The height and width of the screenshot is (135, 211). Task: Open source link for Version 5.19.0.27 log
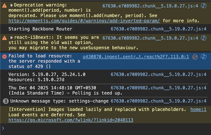click(x=159, y=74)
